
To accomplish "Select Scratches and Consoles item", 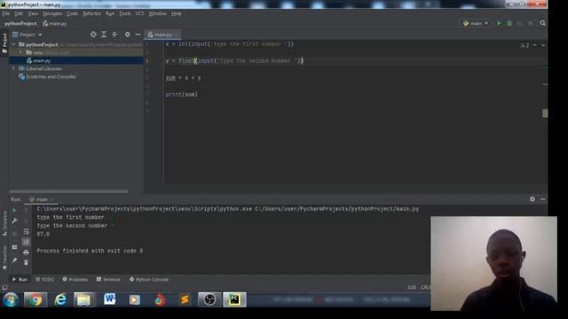I will [x=51, y=77].
